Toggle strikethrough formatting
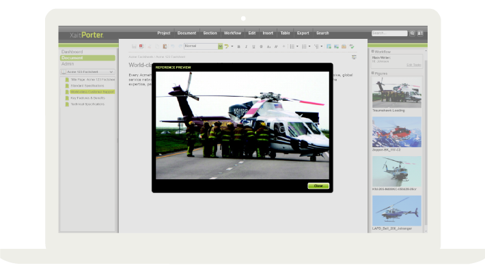The image size is (485, 272). click(x=261, y=46)
